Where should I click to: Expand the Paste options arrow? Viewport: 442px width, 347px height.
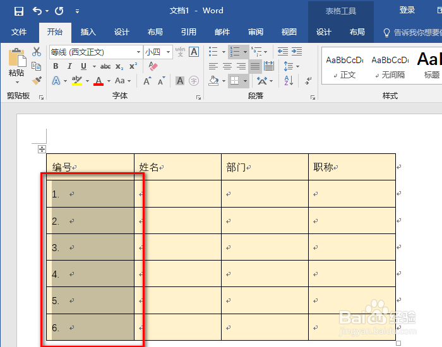click(x=17, y=83)
